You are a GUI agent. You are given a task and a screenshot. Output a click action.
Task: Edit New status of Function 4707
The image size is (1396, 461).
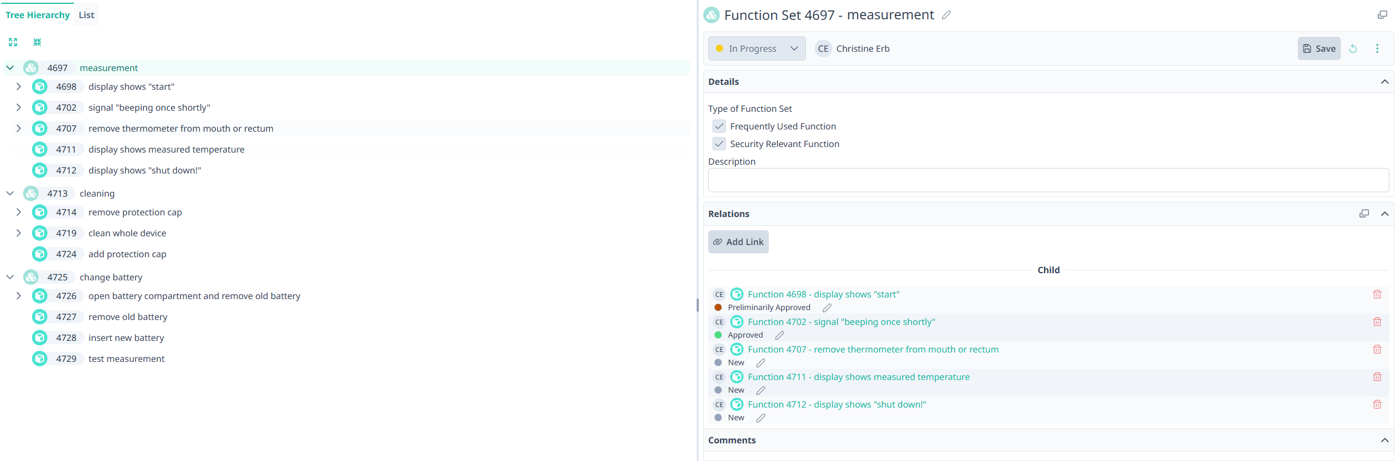point(761,363)
